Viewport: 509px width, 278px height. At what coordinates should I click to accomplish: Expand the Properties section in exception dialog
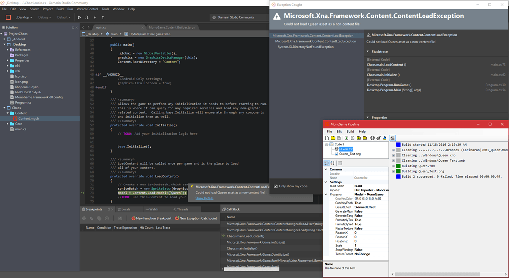click(368, 118)
